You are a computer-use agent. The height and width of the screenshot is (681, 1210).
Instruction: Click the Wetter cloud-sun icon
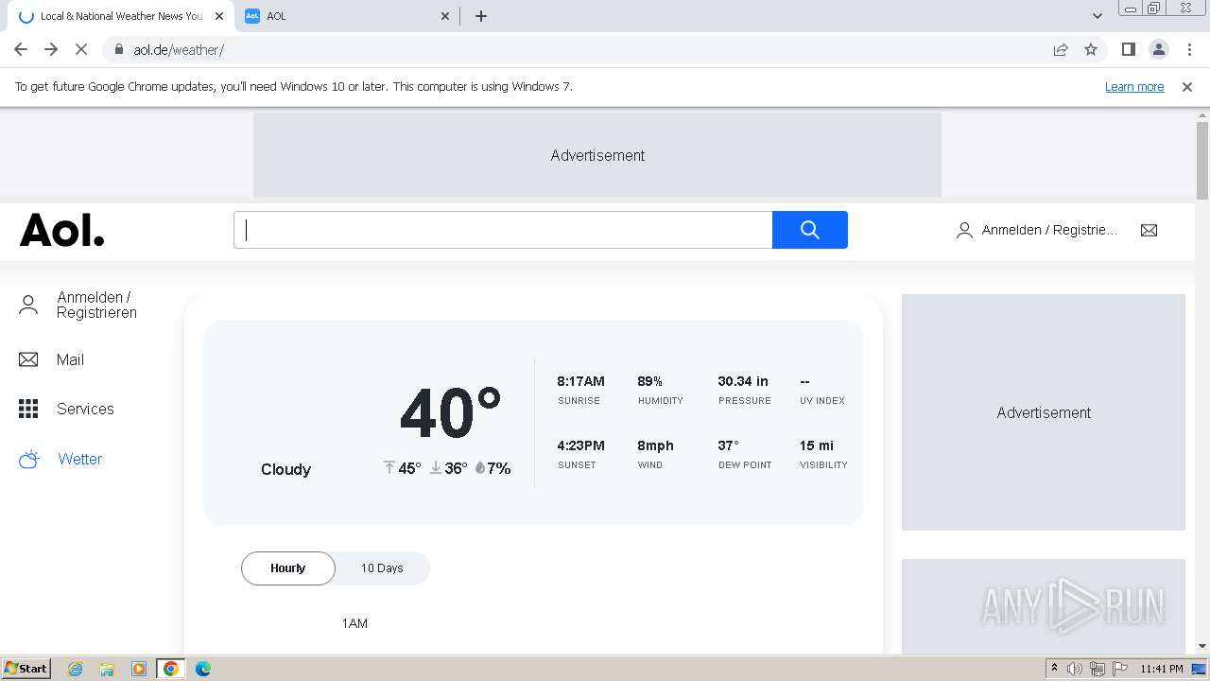pos(29,459)
